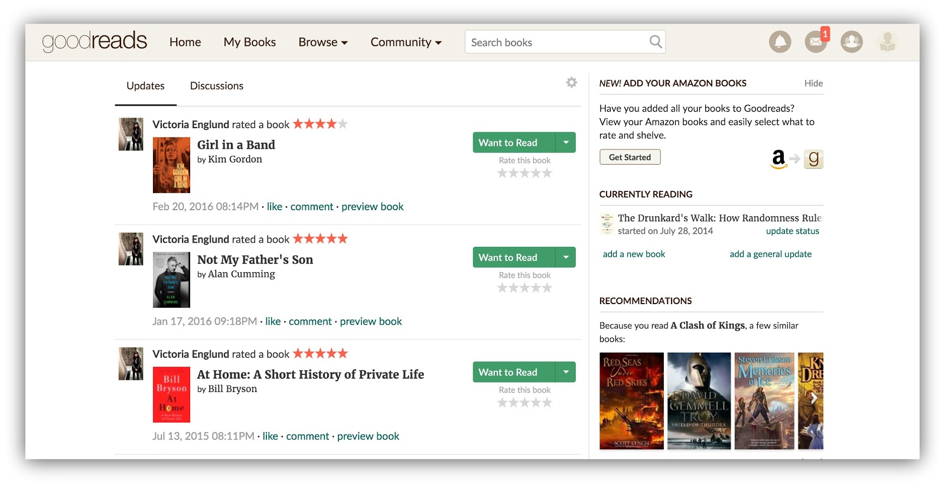
Task: Open author Alan Cumming
Action: point(242,274)
